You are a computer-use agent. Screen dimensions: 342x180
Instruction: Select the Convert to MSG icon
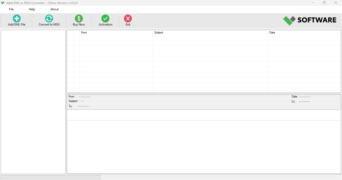point(49,18)
